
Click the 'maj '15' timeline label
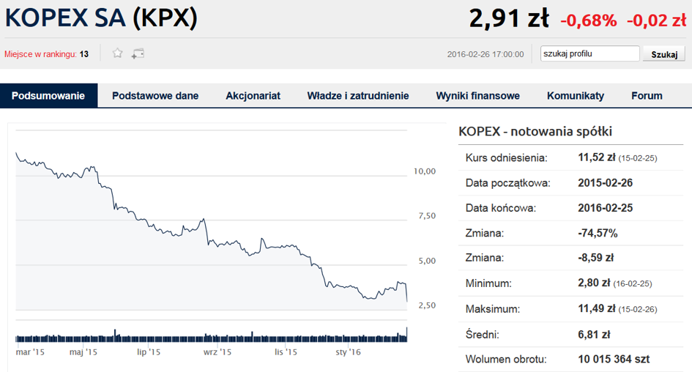coord(83,352)
